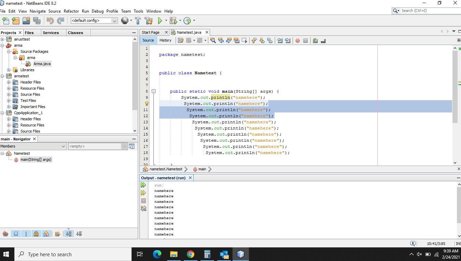Open the Members dropdown in Navigator
Image resolution: width=461 pixels, height=261 pixels.
click(33, 146)
